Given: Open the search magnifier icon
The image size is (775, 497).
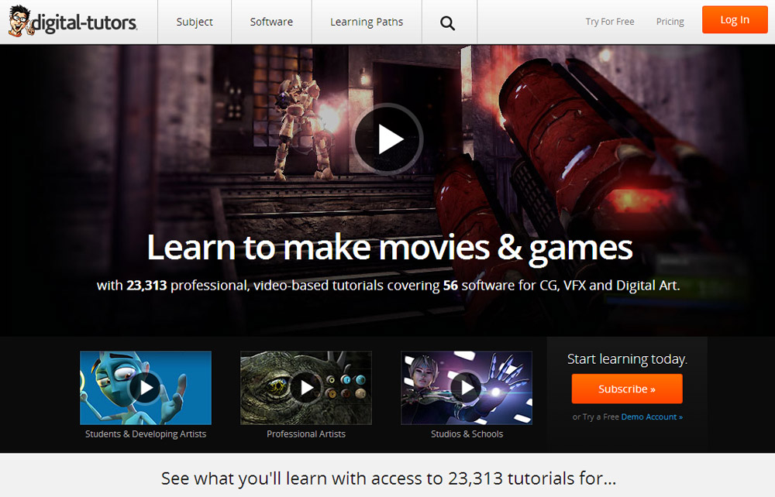Looking at the screenshot, I should tap(447, 22).
